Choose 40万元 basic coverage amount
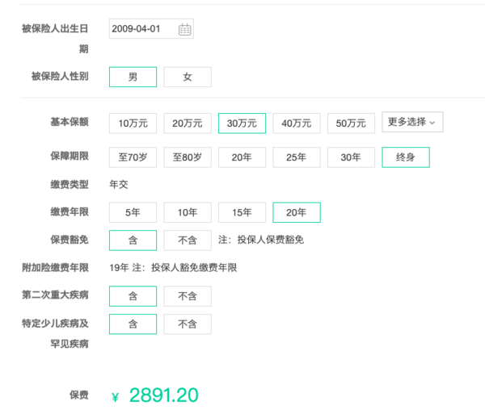The width and height of the screenshot is (485, 410). click(x=297, y=123)
